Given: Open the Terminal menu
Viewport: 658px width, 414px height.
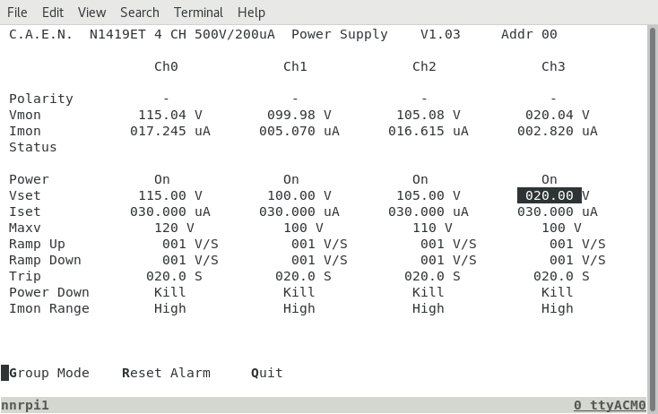Looking at the screenshot, I should tap(198, 13).
